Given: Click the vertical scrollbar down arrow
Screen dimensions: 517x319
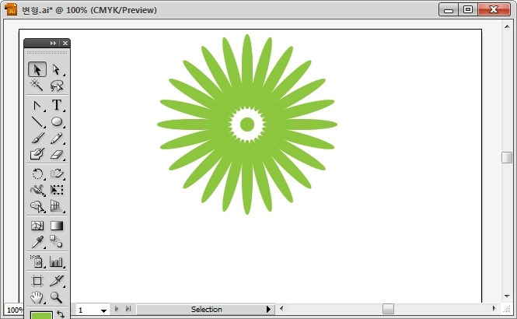Looking at the screenshot, I should 507,296.
